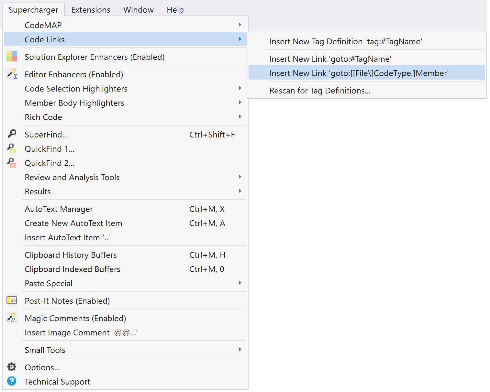Open the Small Tools entry
Screen dimensions: 490x392
[125, 350]
